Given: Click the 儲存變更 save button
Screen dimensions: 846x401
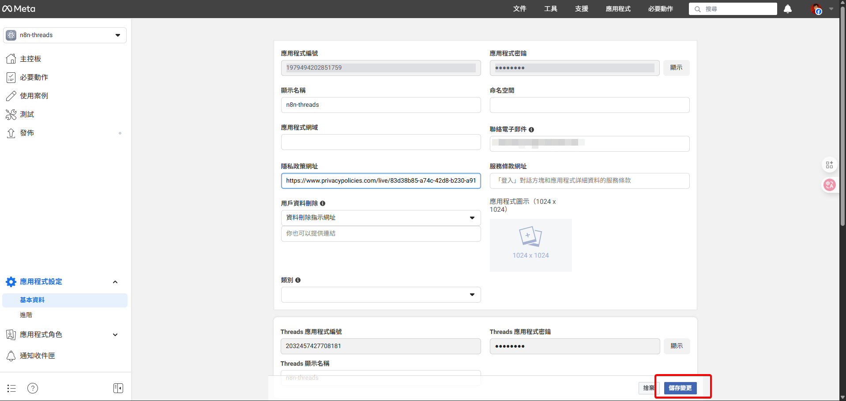Looking at the screenshot, I should coord(680,388).
